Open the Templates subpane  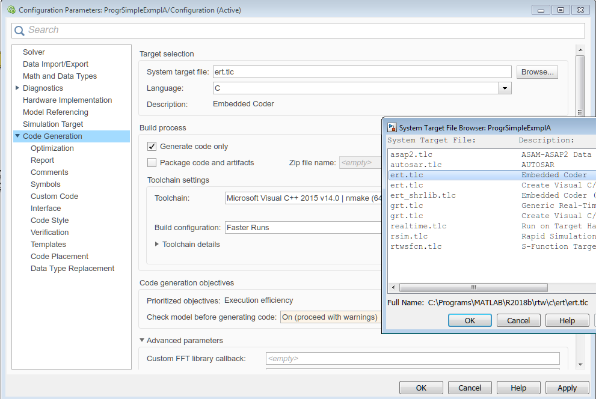pos(48,245)
